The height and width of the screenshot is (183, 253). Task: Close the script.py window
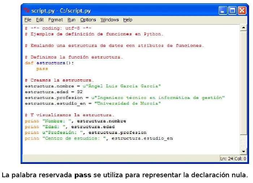[242, 10]
